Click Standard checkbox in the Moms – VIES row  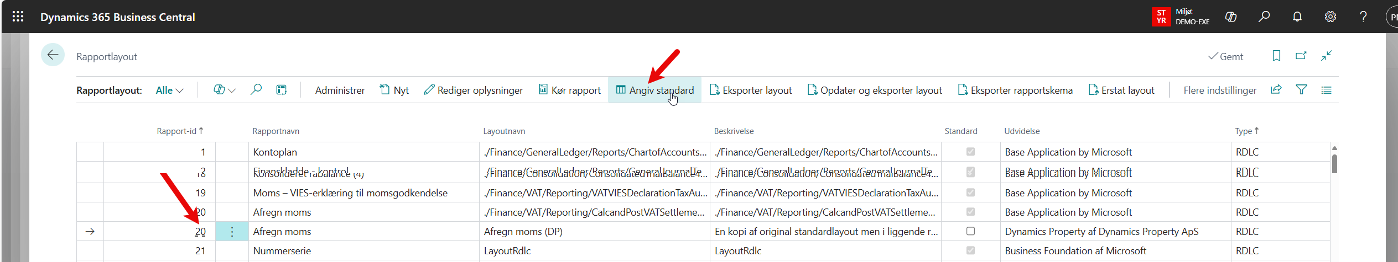click(x=970, y=193)
